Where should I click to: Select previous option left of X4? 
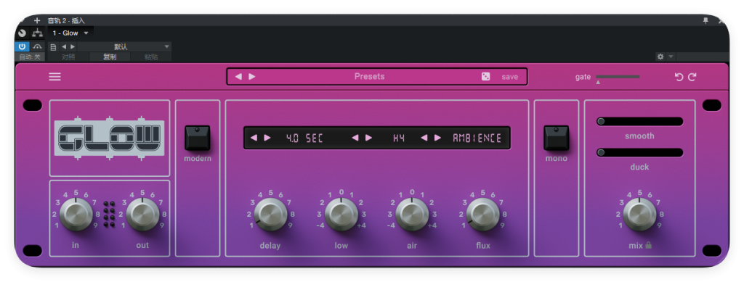pos(355,138)
